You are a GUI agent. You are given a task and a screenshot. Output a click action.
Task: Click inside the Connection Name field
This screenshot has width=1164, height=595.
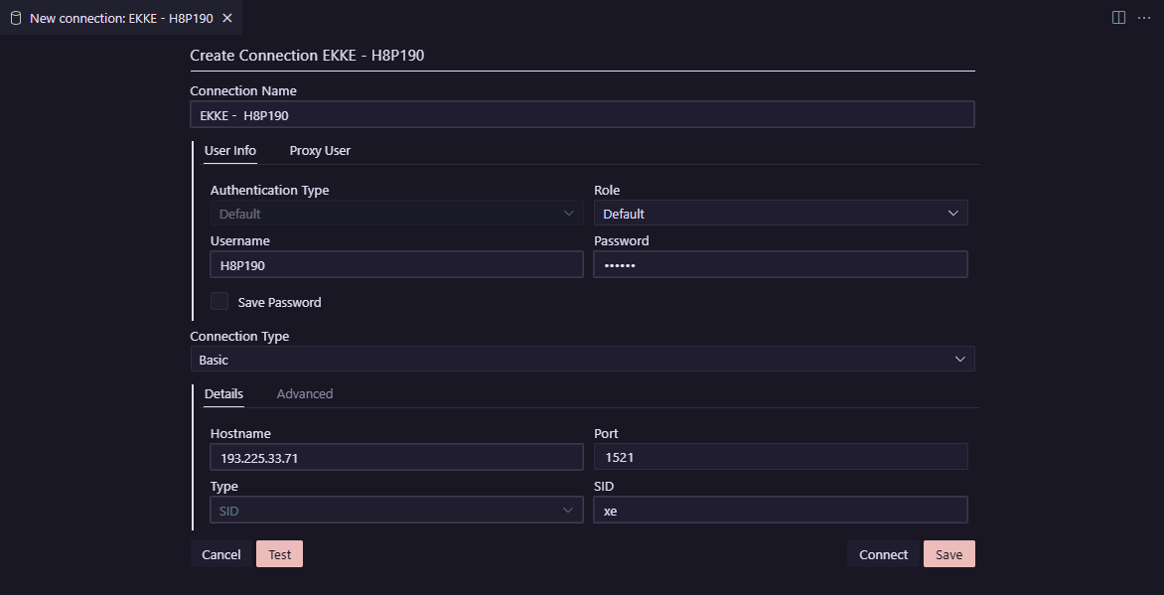point(583,114)
